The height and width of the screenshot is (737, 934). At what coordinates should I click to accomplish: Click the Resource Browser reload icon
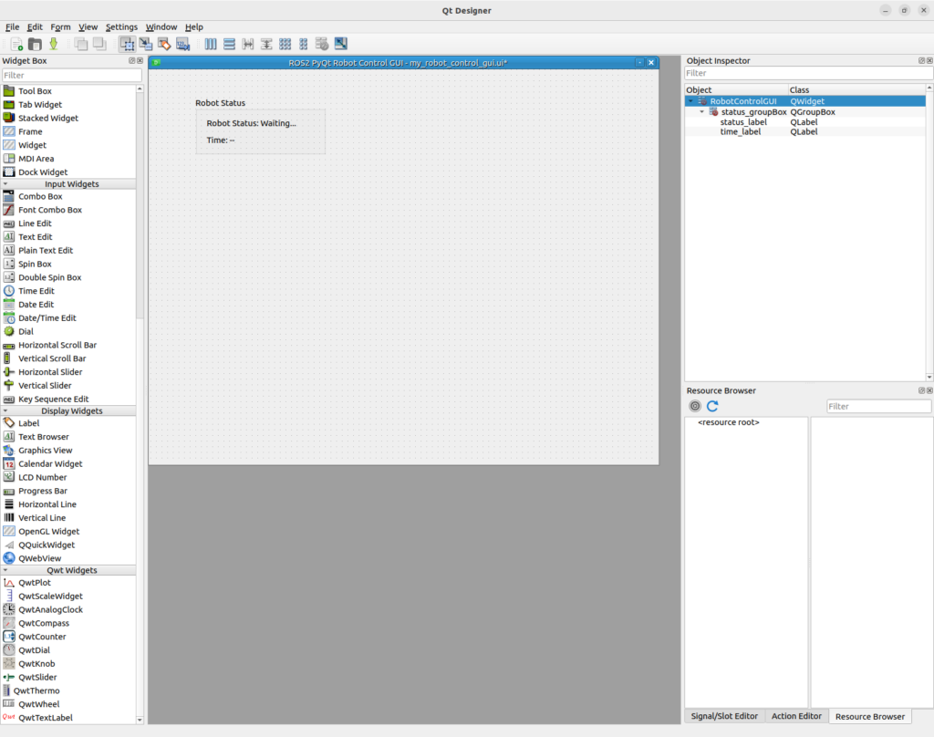712,406
